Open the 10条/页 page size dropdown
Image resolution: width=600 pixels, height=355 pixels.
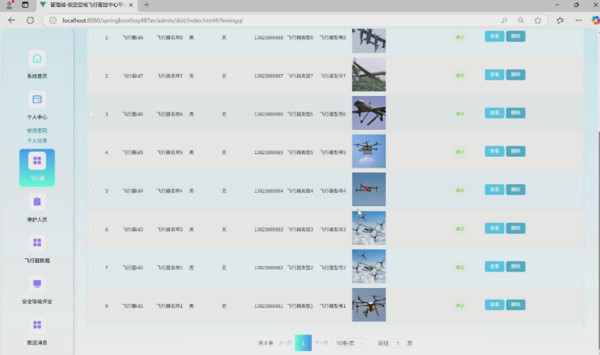[348, 343]
